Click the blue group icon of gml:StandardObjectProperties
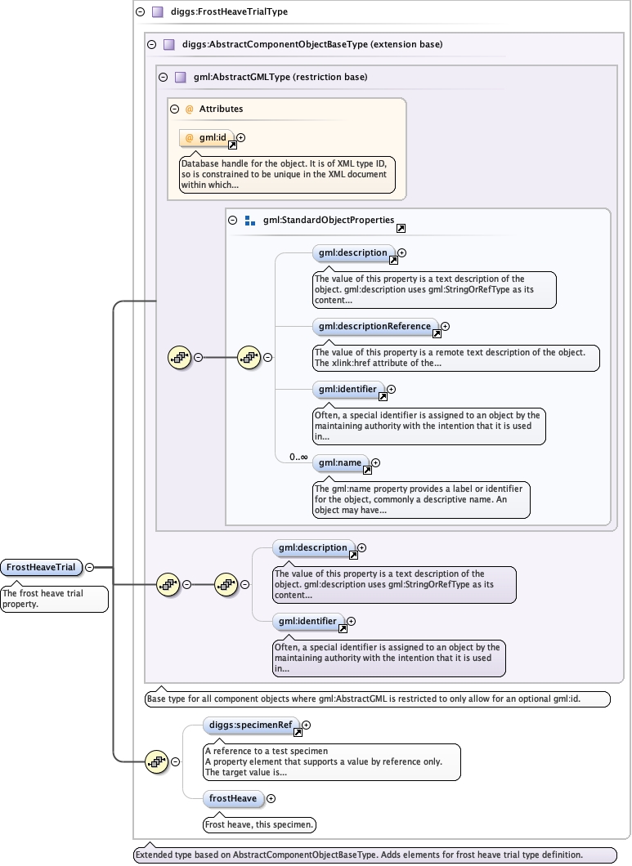The width and height of the screenshot is (632, 866). click(x=250, y=221)
